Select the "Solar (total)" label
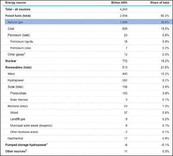Viewport: 173px width, 156px height. 15,87
